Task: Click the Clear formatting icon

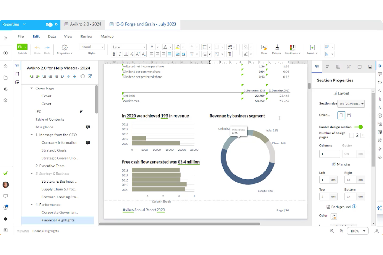Action: [x=264, y=49]
